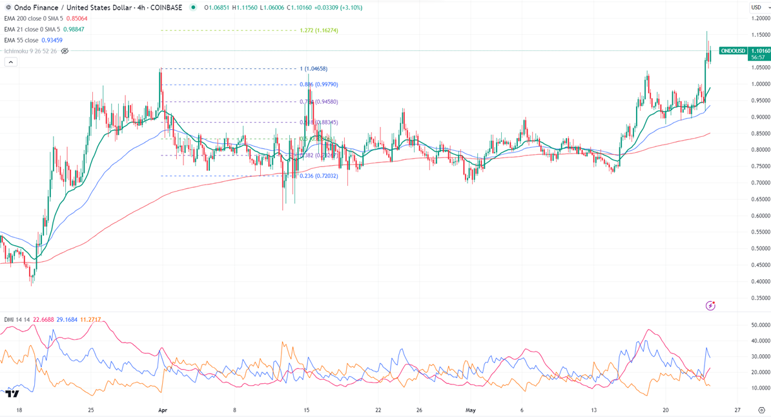771x418 pixels.
Task: Click the ONDOUSD price label tag
Action: click(x=733, y=51)
